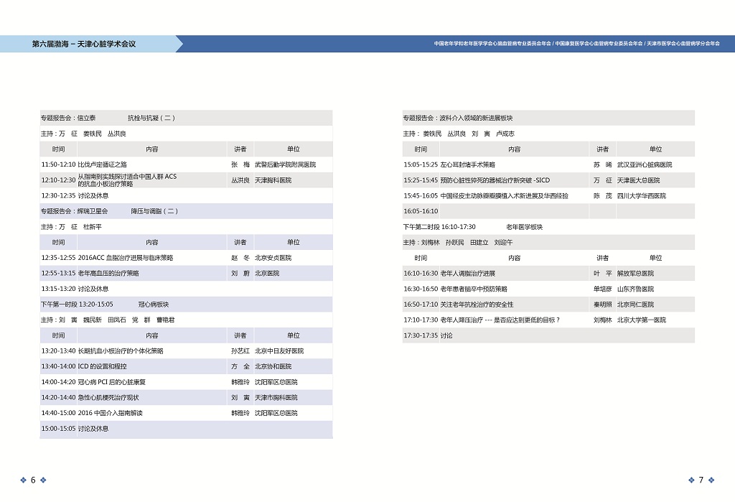Click the text '天津市胸科医院'
Viewport: 735px width, 502px height.
coord(276,397)
